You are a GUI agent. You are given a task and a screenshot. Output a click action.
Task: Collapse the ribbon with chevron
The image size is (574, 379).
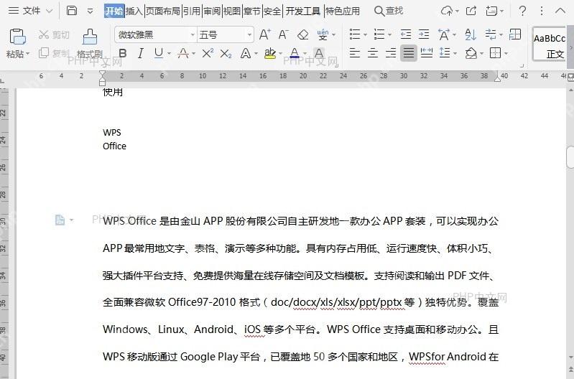click(560, 11)
